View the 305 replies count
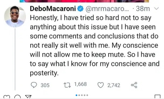 45,85
